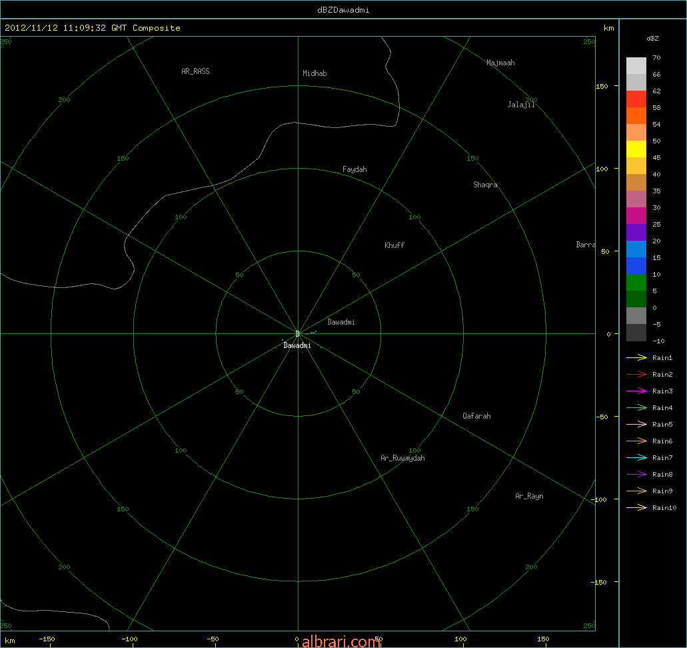
Task: Click the 70 value on dBZ scale
Action: pos(656,57)
